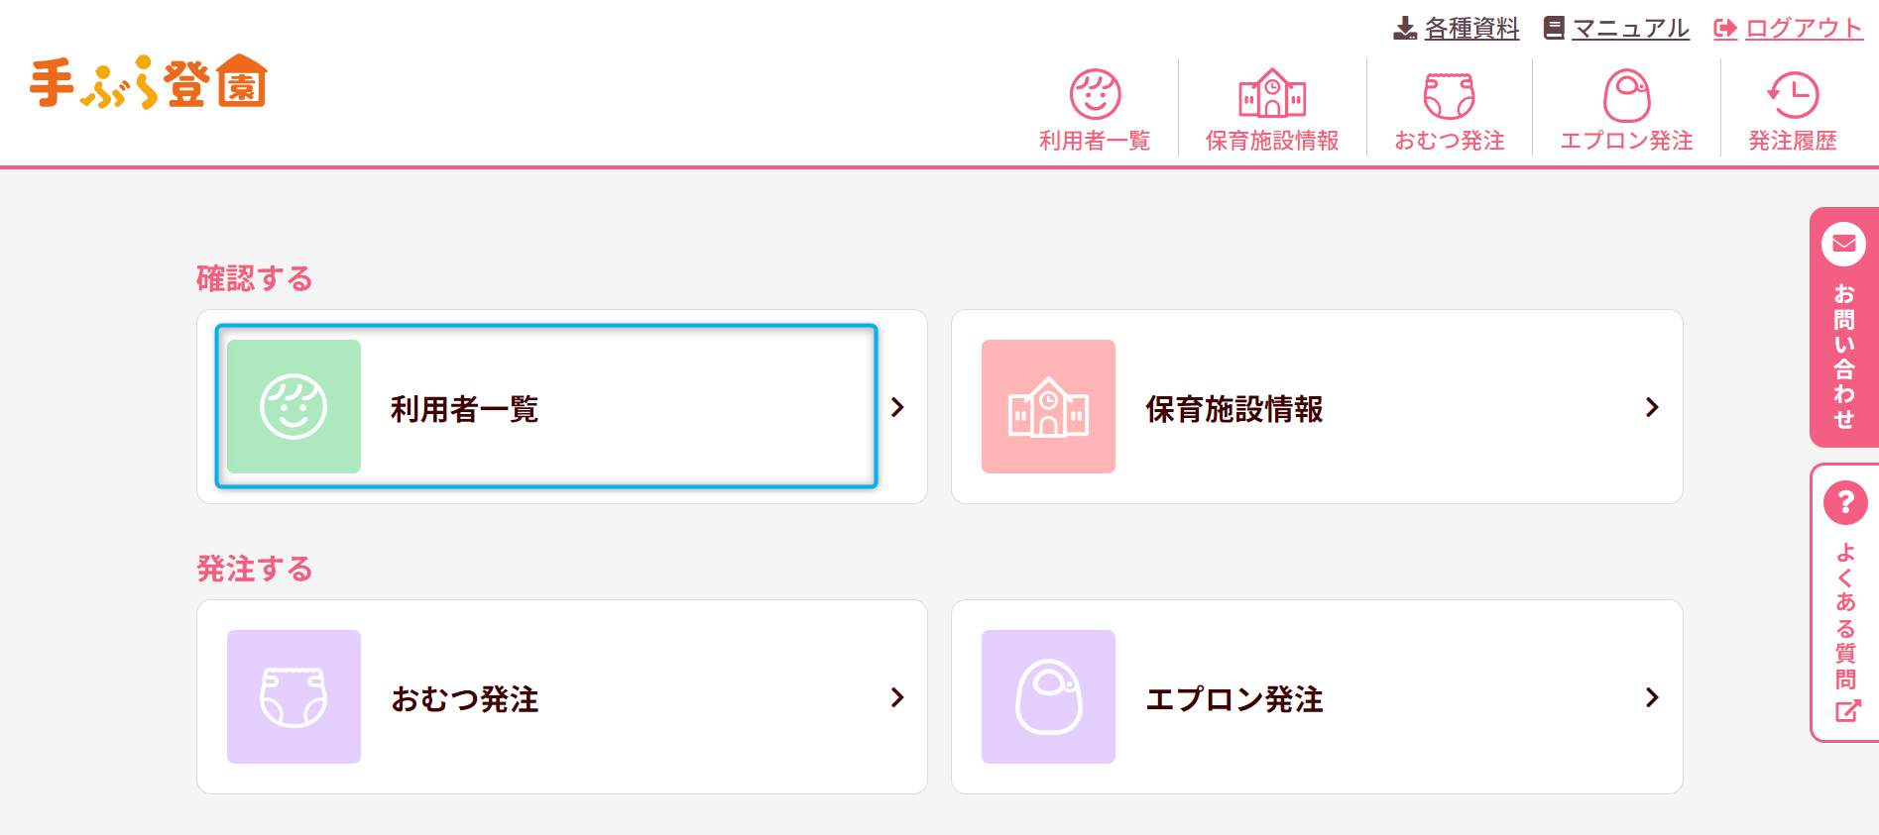Click the purple apron bib tile icon

pyautogui.click(x=1048, y=696)
